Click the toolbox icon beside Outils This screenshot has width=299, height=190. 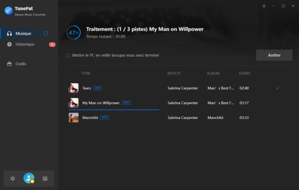(x=9, y=64)
